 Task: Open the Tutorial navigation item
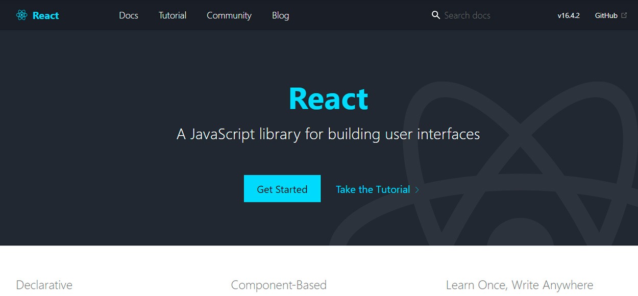click(173, 15)
